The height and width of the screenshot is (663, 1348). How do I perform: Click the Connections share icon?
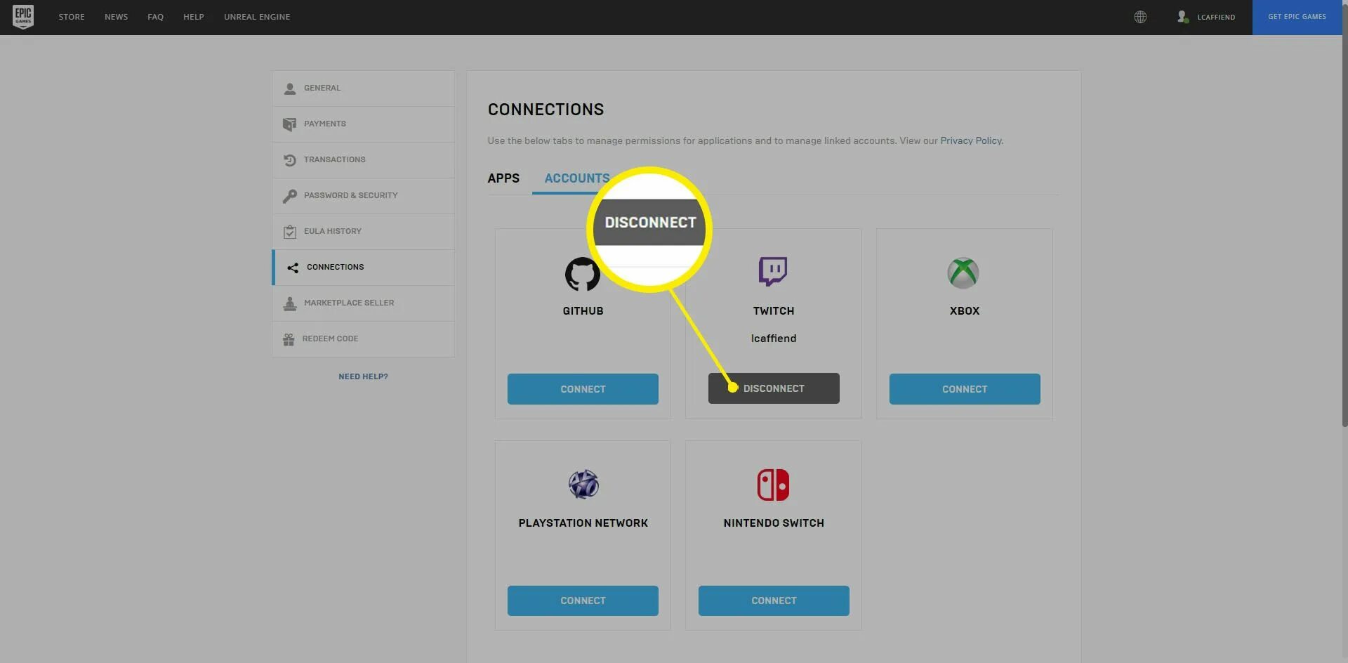pyautogui.click(x=293, y=268)
